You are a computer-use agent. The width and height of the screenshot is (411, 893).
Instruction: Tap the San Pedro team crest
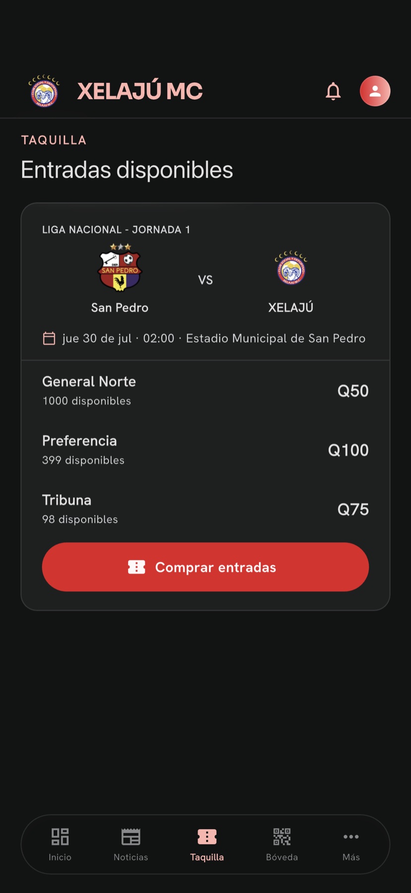(x=120, y=267)
